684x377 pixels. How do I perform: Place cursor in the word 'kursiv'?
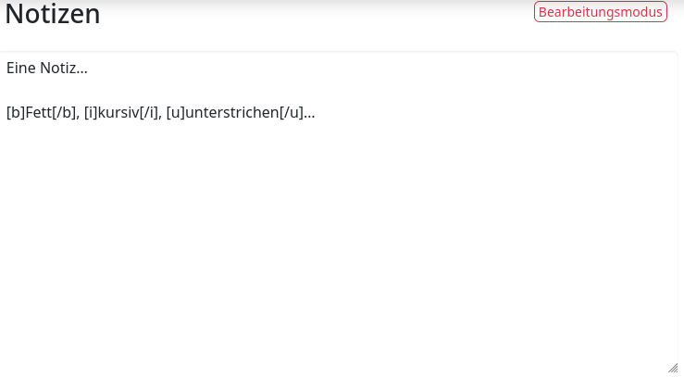click(118, 113)
